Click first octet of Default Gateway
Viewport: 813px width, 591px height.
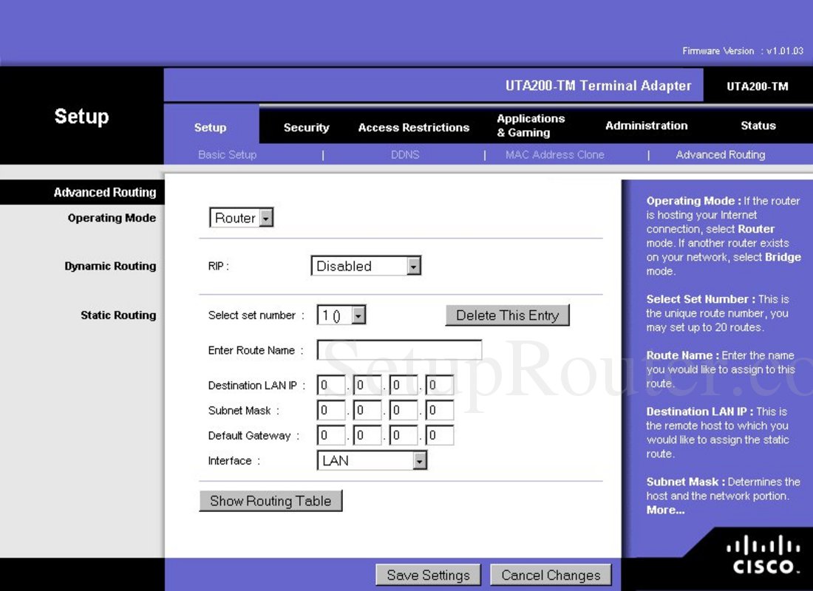[331, 435]
